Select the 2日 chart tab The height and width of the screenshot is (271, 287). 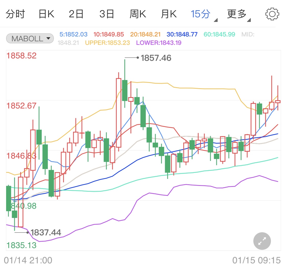point(76,14)
